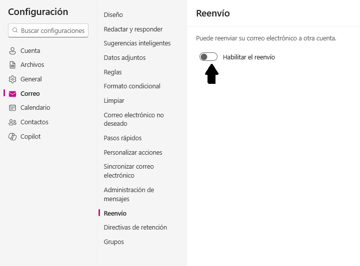Screen dimensions: 360x266
Task: Click the Cuenta person icon
Action: pos(12,51)
